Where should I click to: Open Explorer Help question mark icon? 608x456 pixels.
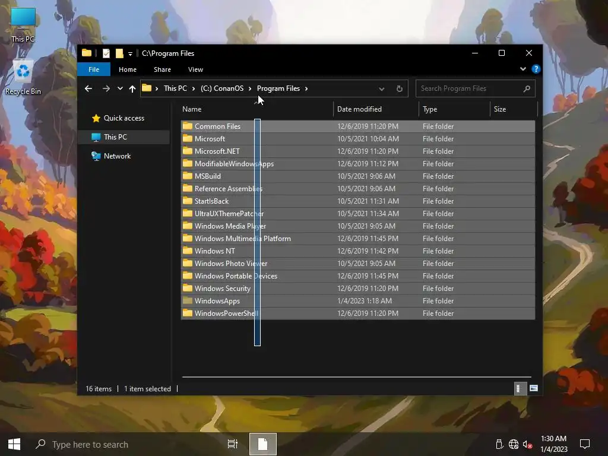click(536, 69)
